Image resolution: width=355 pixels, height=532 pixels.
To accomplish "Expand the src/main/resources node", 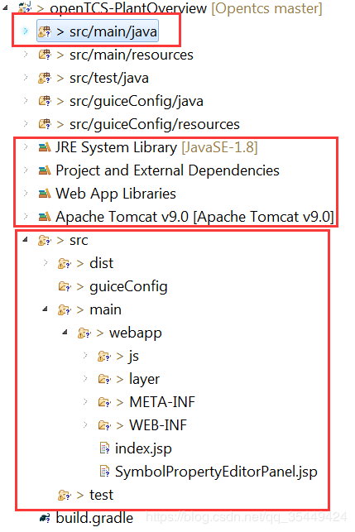I will [x=26, y=54].
